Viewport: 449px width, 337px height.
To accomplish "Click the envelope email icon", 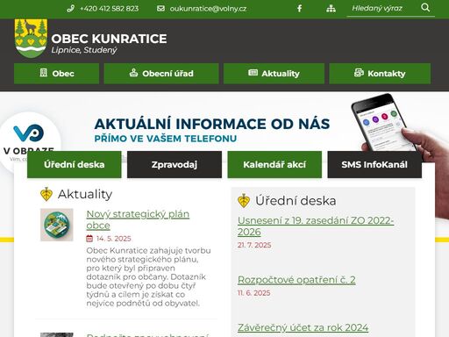I will click(160, 9).
